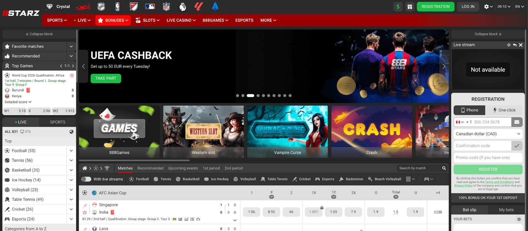Filter matches by Table Tennis in sport bar
528x231 pixels.
274,179
